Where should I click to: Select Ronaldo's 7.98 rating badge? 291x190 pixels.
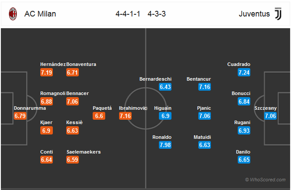[x=165, y=145]
